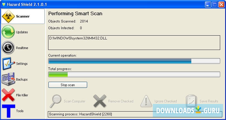Screen dimensions: 226x120
Task: Click the Ignore Checked warning triangle icon
Action: tap(146, 101)
